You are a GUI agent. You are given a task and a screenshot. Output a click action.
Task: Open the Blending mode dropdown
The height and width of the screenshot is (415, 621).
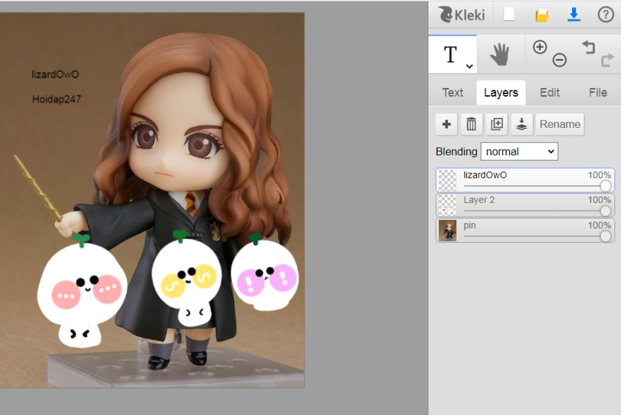[x=519, y=151]
